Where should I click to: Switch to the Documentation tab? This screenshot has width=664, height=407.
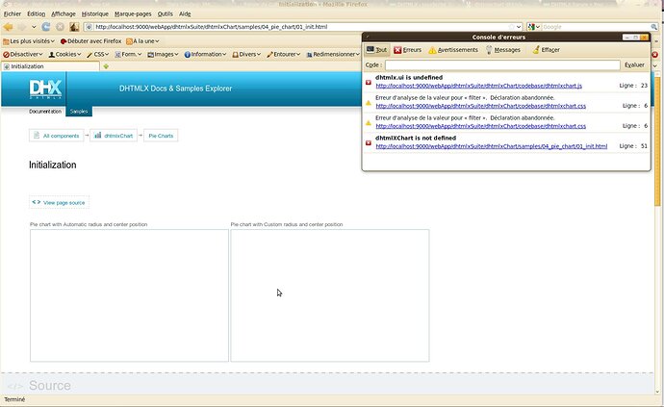coord(45,112)
